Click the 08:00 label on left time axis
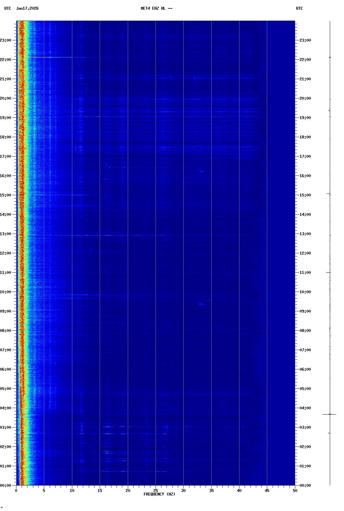Viewport: 344px width, 511px height. pos(6,331)
